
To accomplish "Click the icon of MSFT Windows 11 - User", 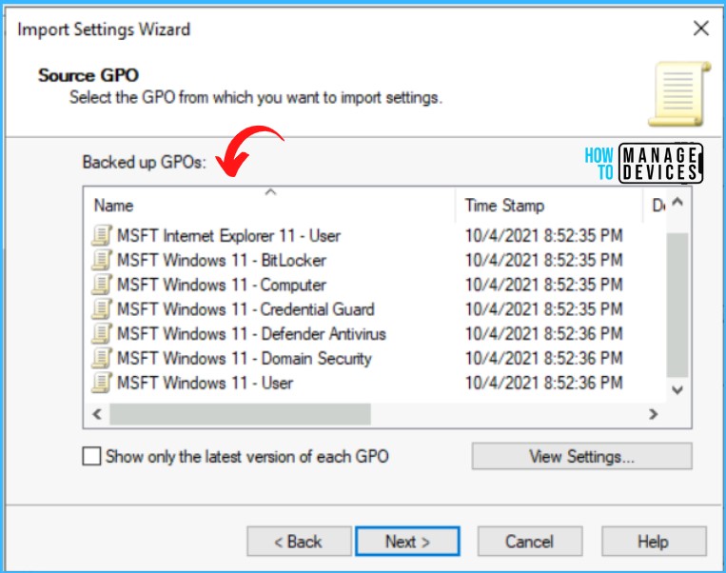I will (102, 383).
